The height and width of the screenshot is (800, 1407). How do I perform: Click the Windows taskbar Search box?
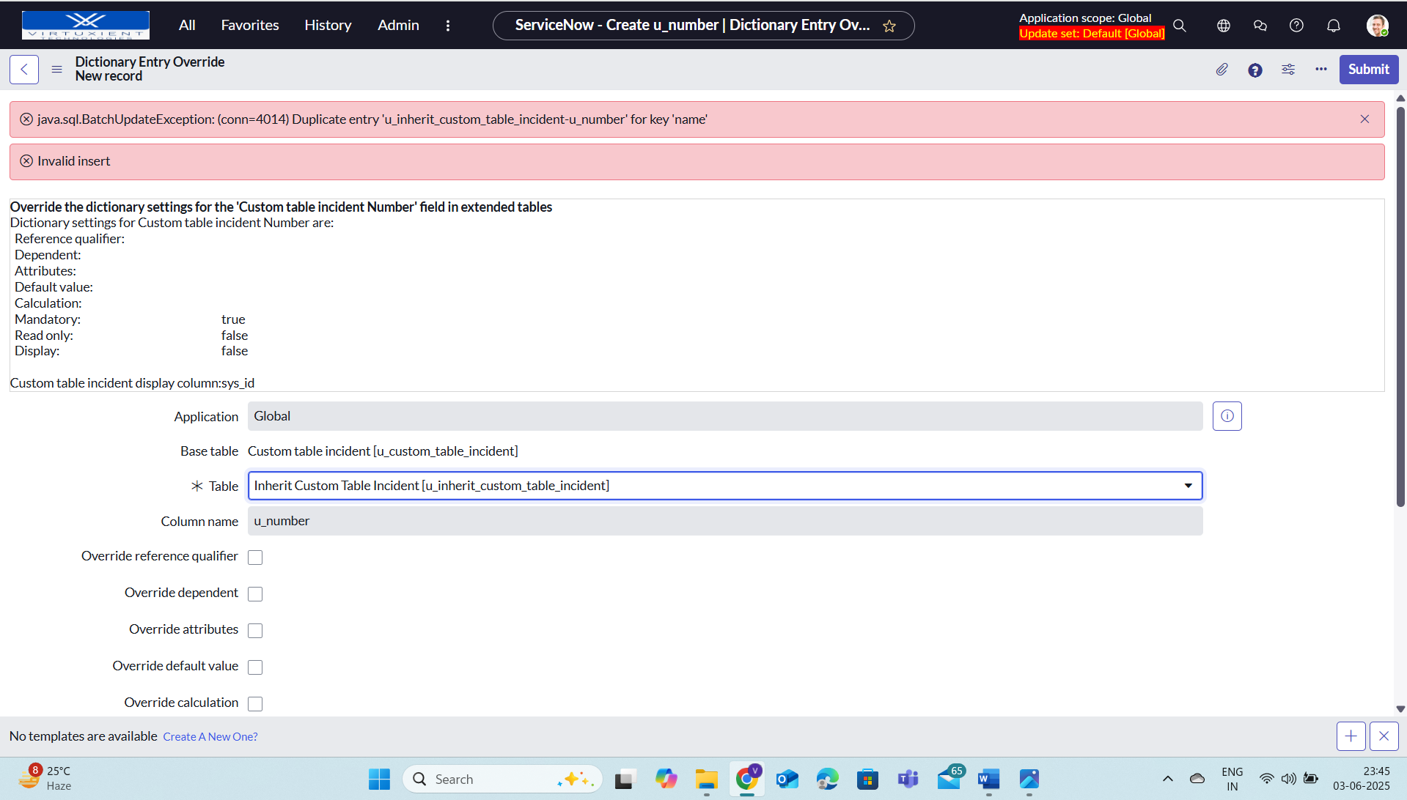502,779
